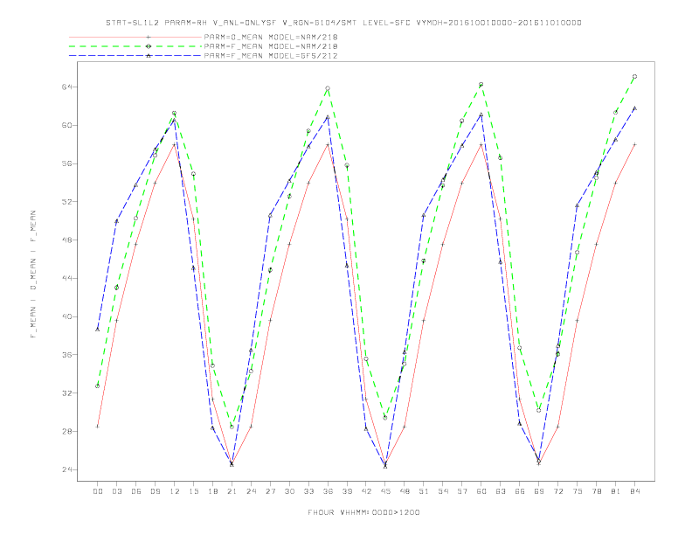Click the x-axis tick label 42
The height and width of the screenshot is (535, 692).
366,491
